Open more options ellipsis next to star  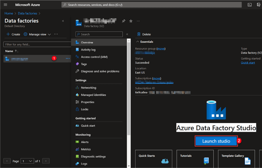tap(138, 21)
